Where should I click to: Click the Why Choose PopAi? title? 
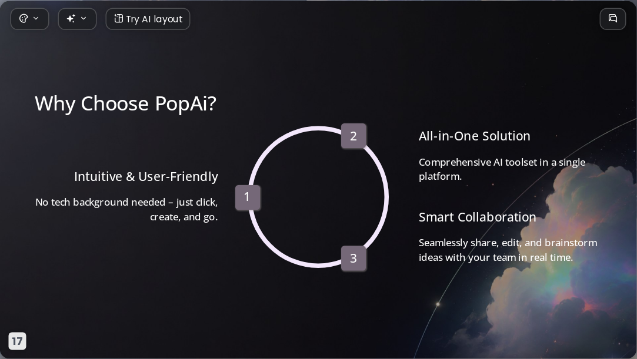[x=125, y=103]
